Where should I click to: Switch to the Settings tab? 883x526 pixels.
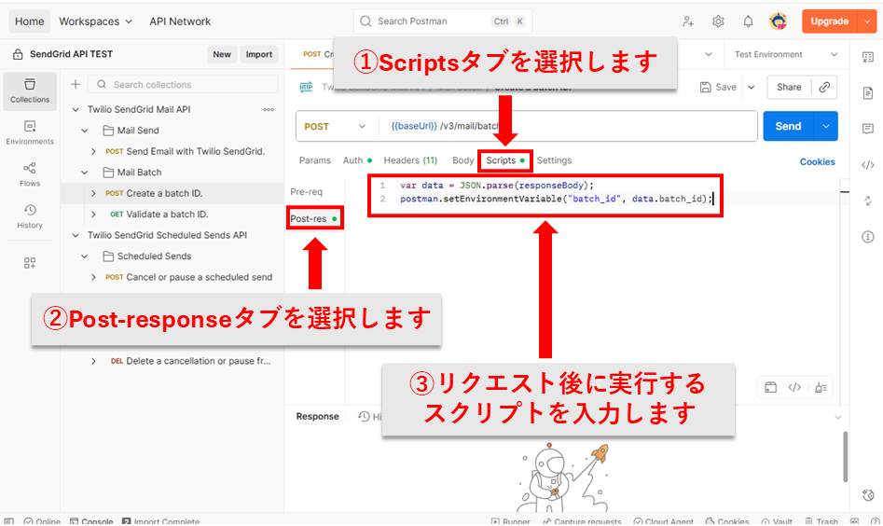[554, 160]
